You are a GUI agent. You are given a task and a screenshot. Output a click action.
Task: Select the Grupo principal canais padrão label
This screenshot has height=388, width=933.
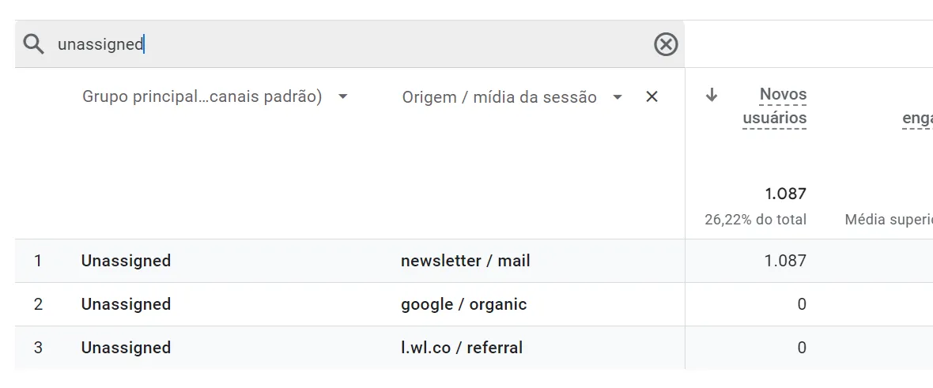202,97
